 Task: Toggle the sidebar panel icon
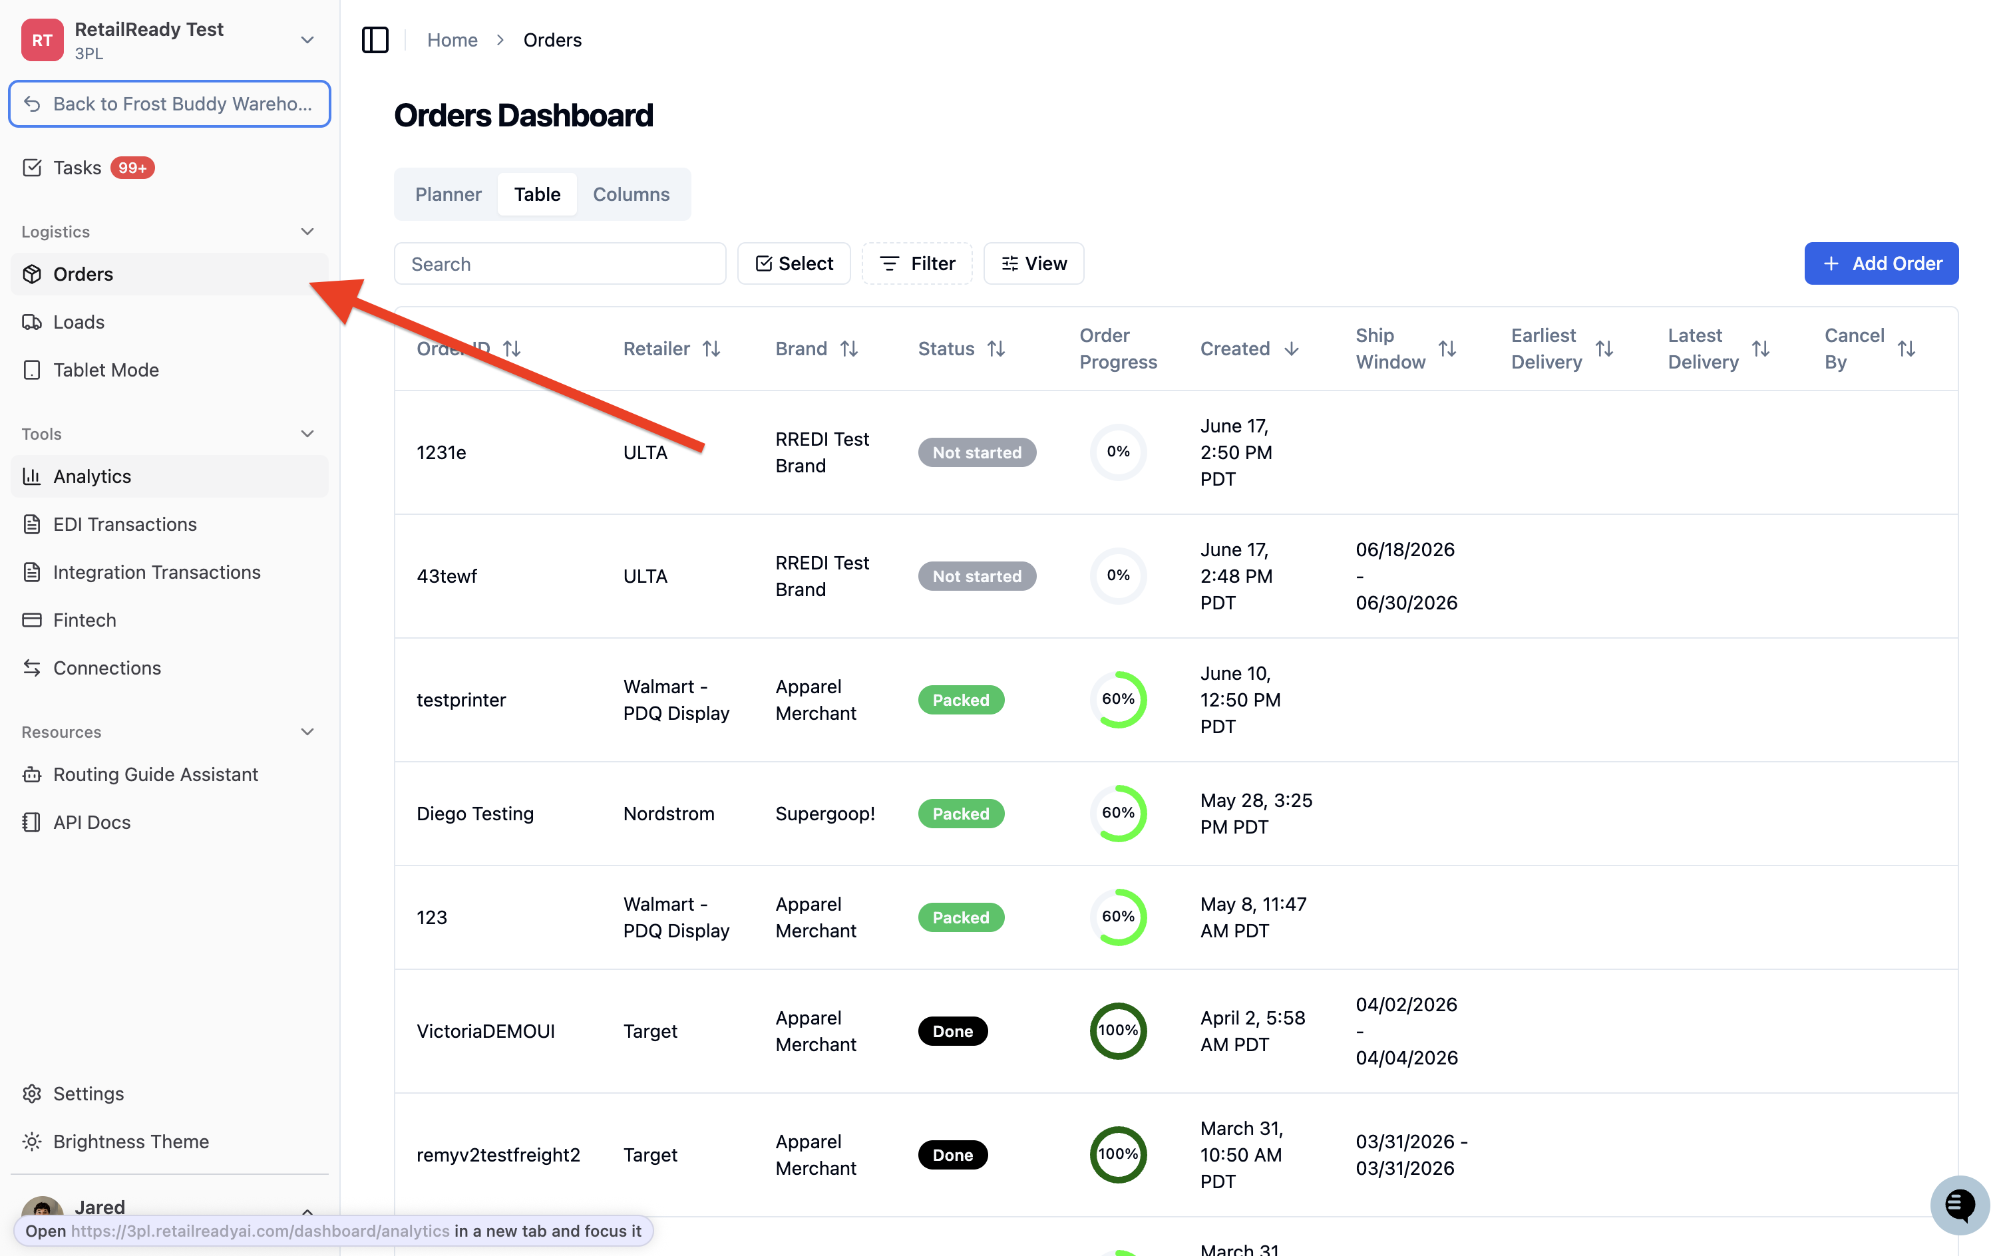[x=375, y=39]
